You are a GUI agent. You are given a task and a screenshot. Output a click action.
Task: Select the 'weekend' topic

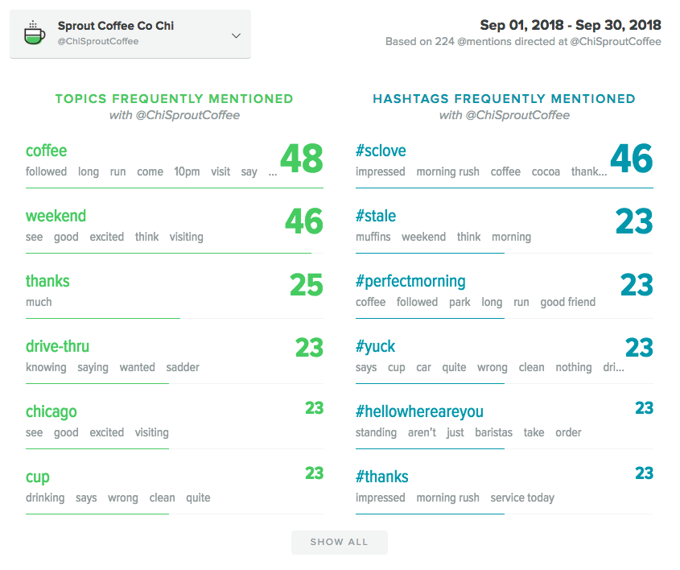click(x=56, y=216)
